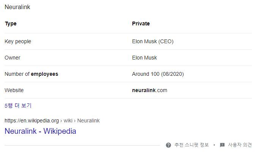258x155 pixels.
Task: Click the Website row label
Action: pyautogui.click(x=14, y=90)
